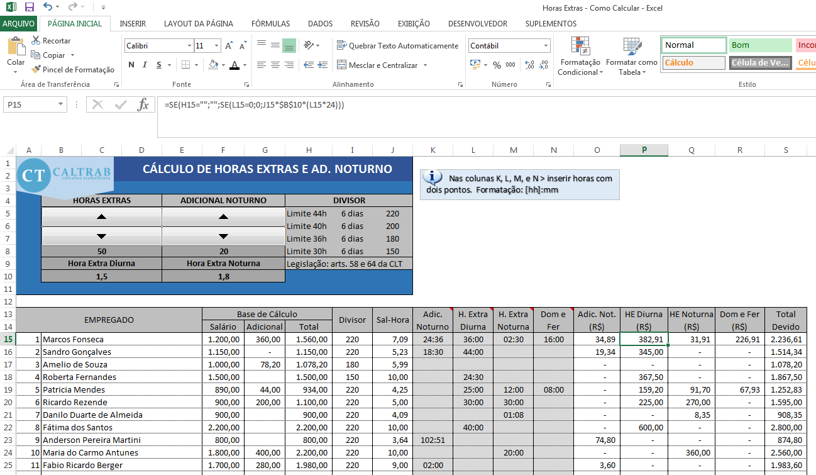Screen dimensions: 816x475
Task: Align text left
Action: click(x=261, y=65)
